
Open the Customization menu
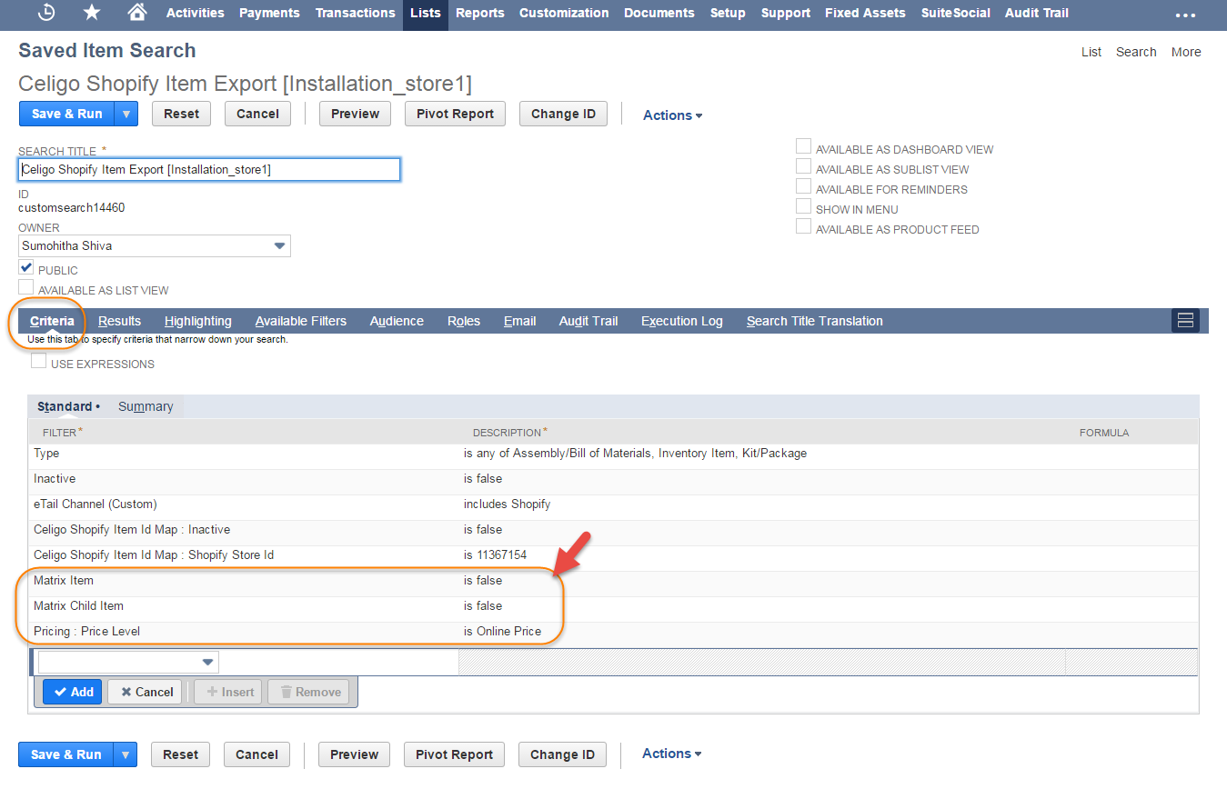(x=564, y=13)
